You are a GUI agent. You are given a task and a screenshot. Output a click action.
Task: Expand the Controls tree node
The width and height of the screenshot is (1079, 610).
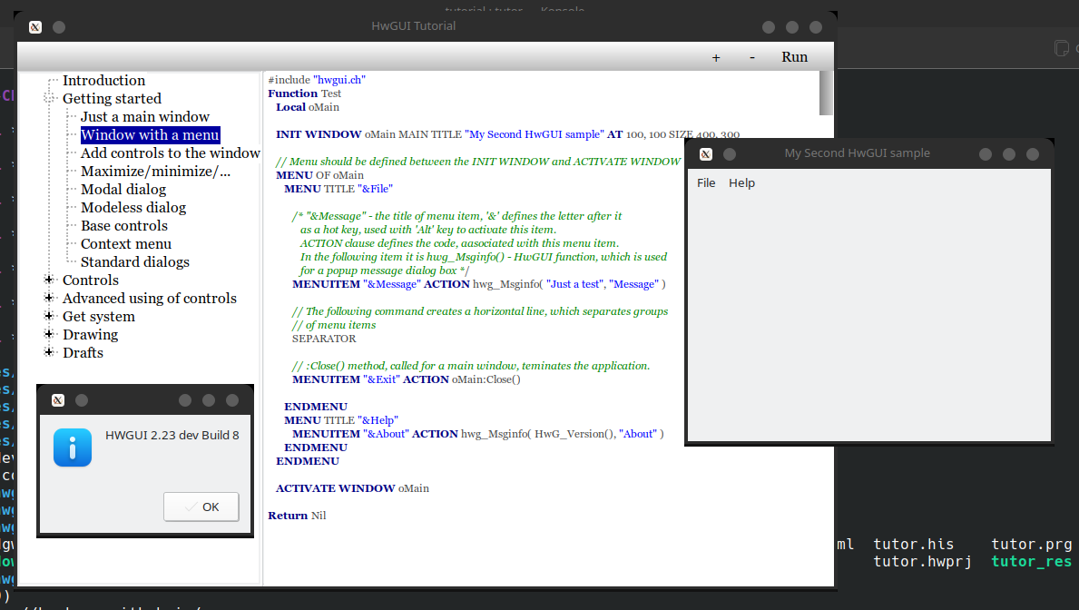point(49,280)
